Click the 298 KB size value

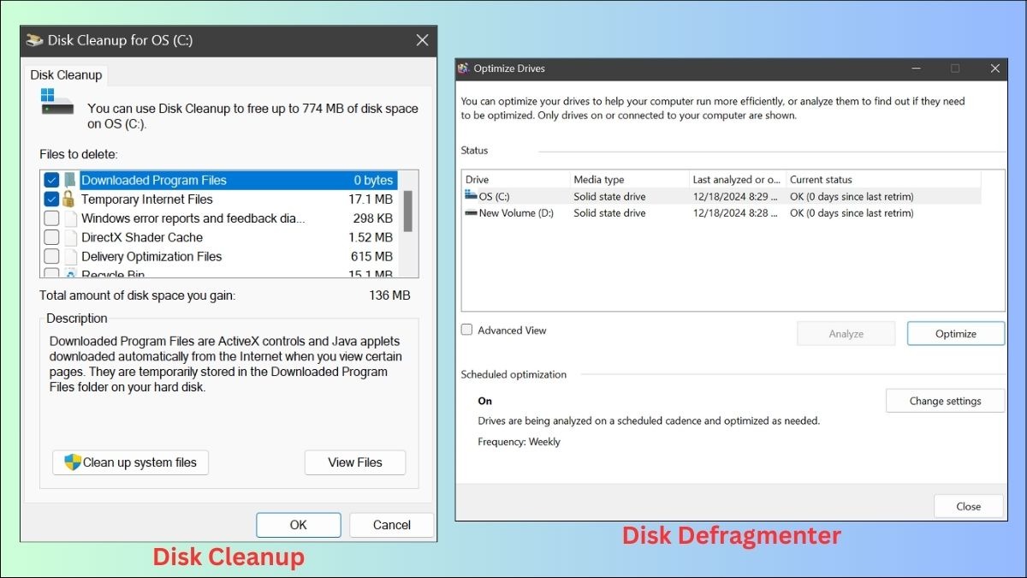[x=373, y=218]
